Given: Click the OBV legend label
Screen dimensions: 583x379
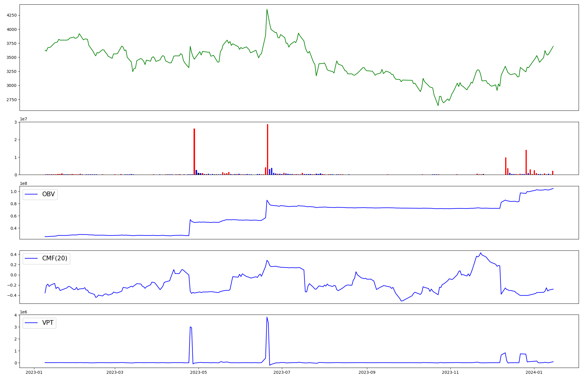Looking at the screenshot, I should click(x=48, y=194).
